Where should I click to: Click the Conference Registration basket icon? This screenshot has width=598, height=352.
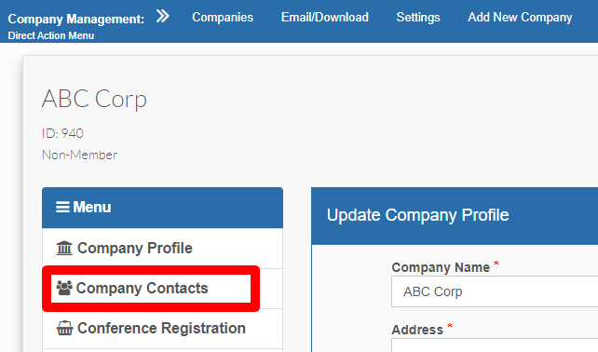point(64,328)
